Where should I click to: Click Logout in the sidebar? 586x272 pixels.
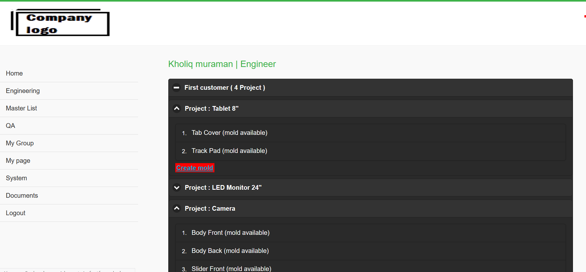[16, 213]
